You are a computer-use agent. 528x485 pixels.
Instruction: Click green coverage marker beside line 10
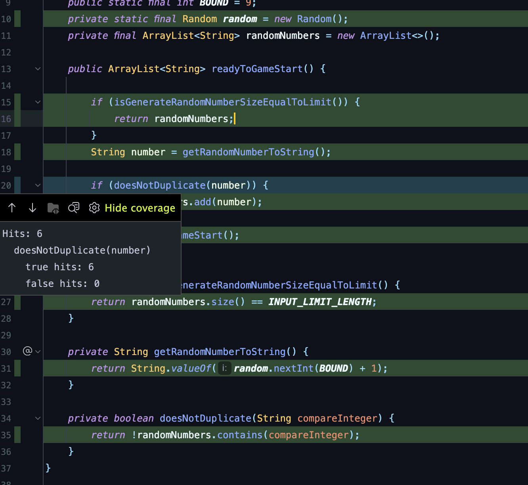click(x=17, y=19)
